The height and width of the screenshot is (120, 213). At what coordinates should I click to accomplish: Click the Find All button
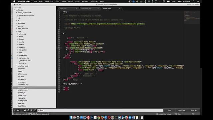point(194,110)
